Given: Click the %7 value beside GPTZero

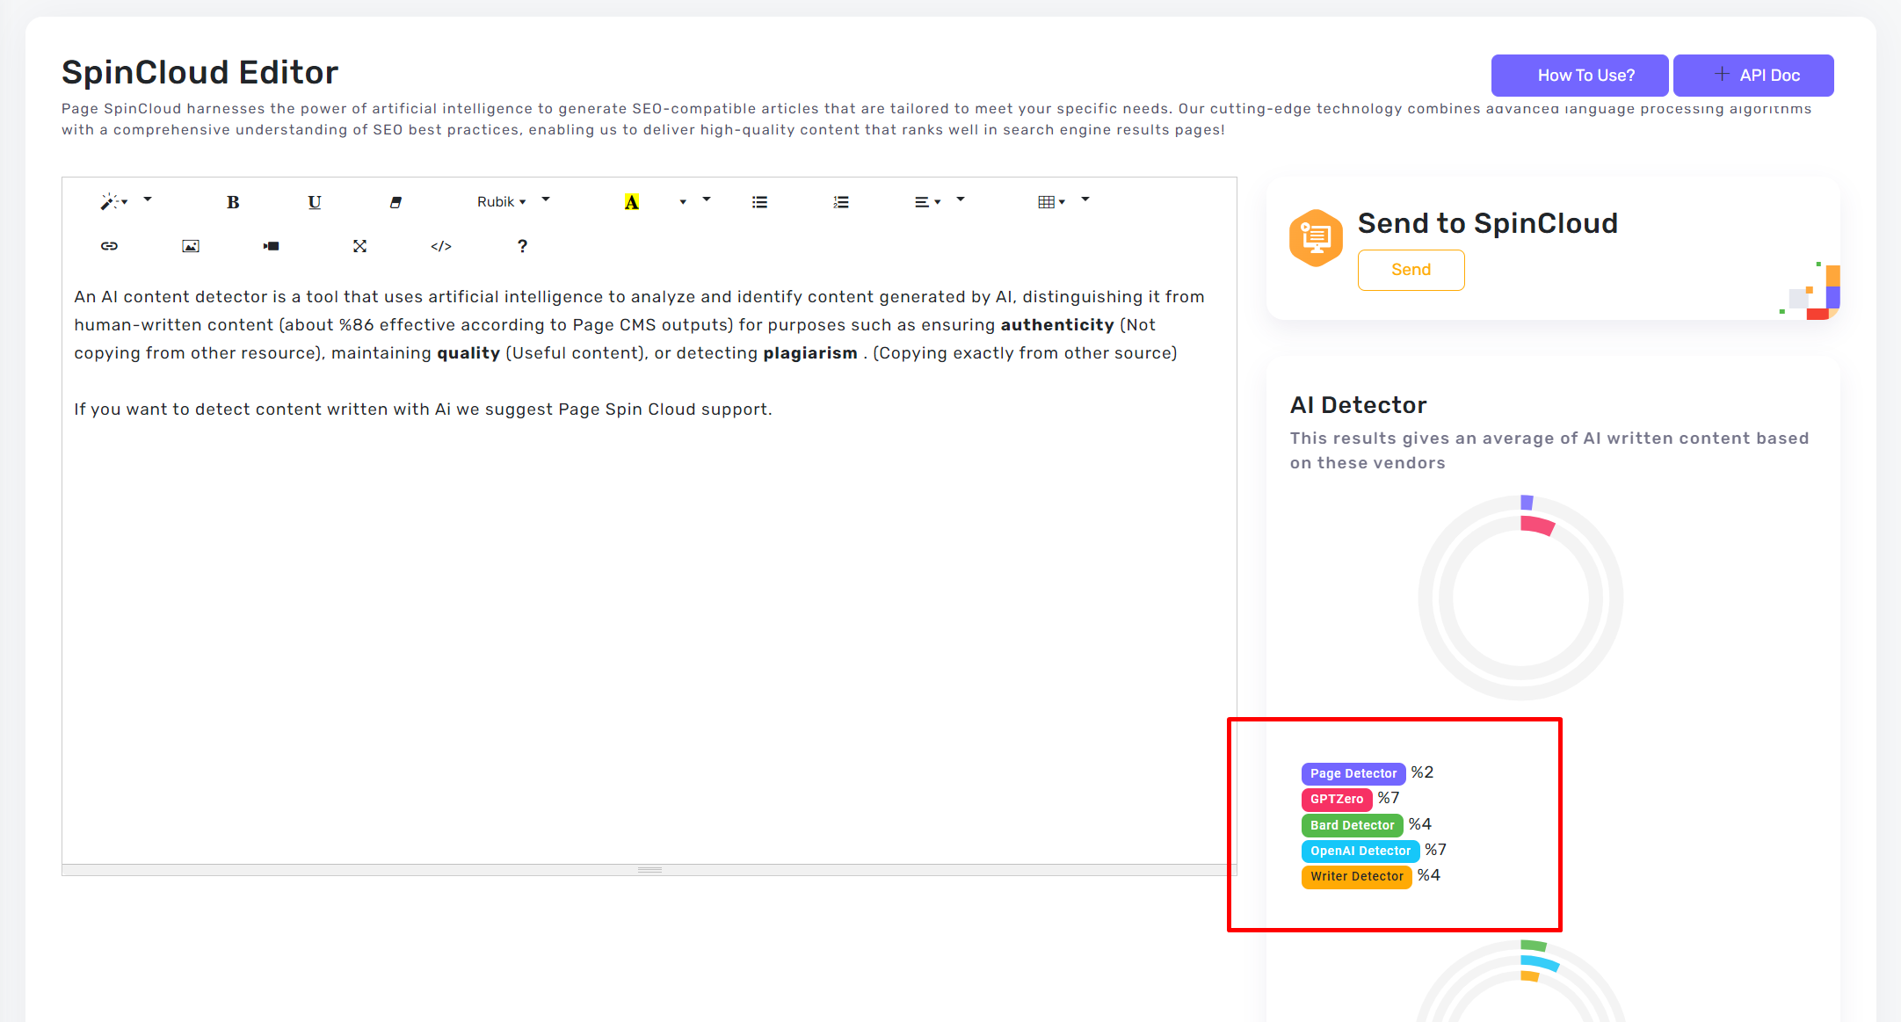Looking at the screenshot, I should pos(1389,798).
